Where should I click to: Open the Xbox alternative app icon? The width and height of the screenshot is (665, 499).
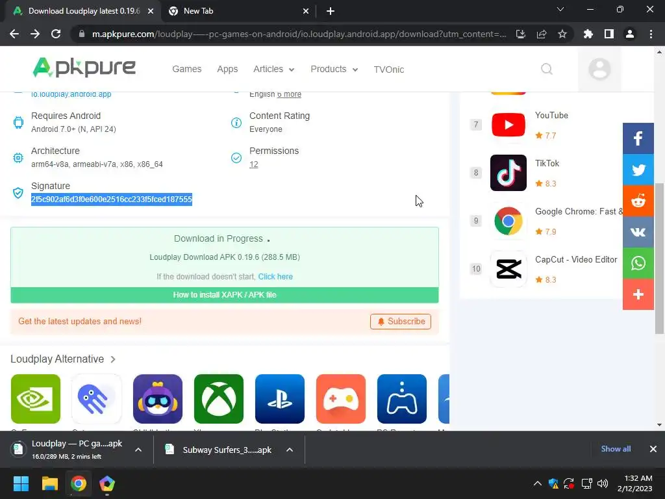(219, 399)
